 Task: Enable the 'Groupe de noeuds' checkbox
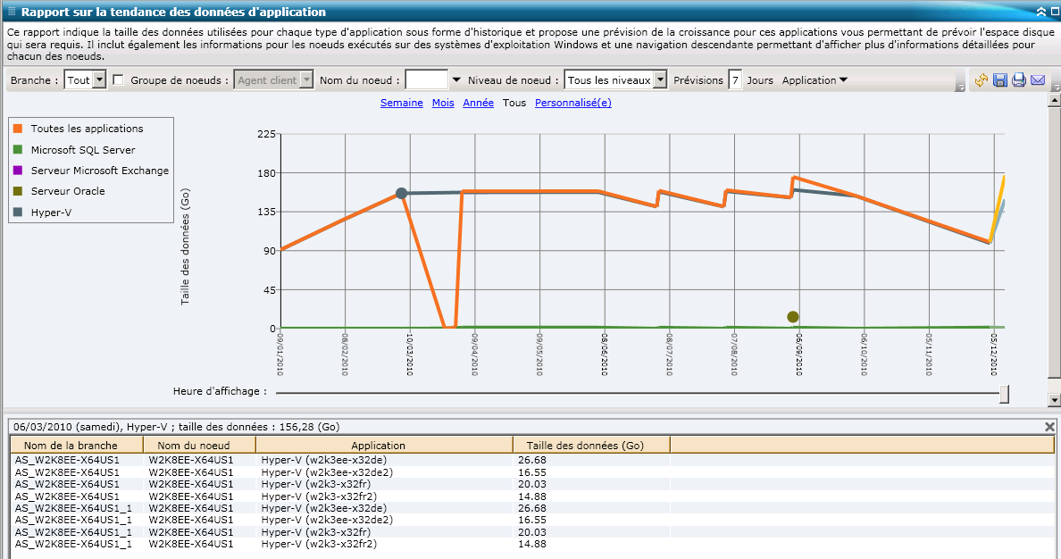click(x=120, y=79)
